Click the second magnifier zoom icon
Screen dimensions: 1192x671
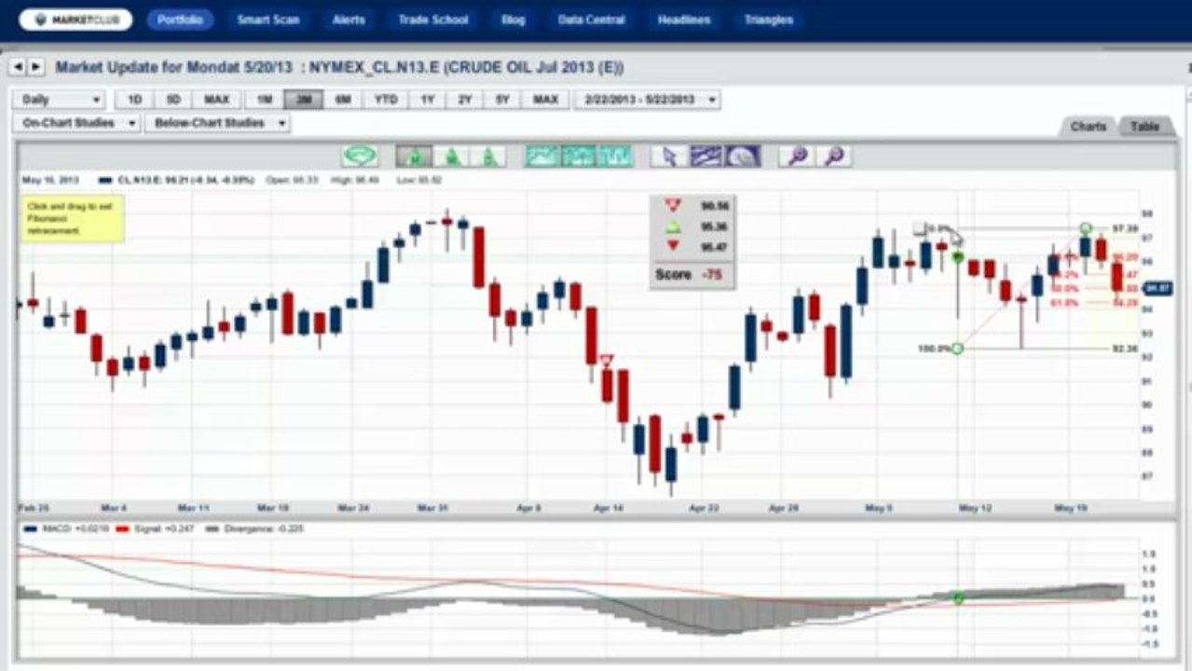(x=834, y=156)
